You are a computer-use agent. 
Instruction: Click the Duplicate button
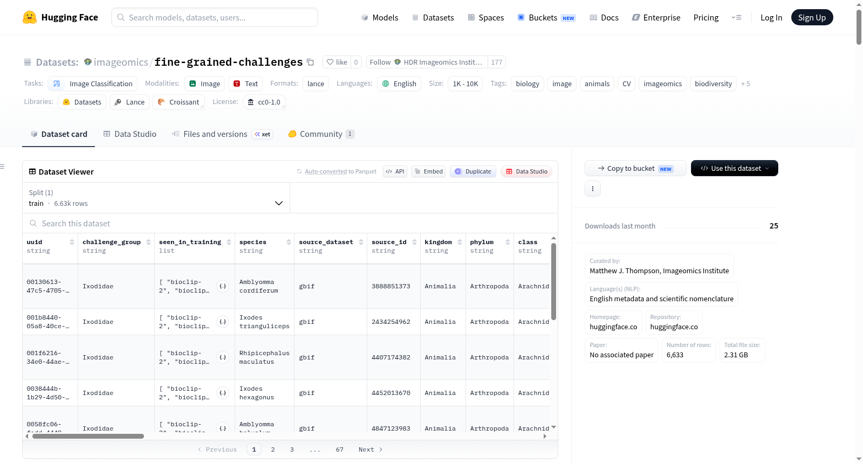472,171
